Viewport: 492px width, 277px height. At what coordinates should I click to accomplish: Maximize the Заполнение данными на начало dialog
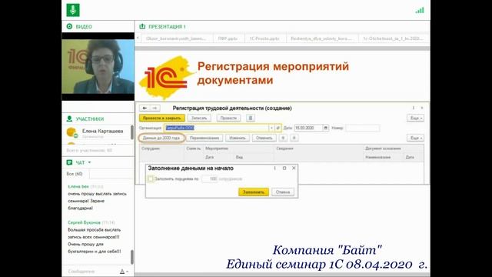click(x=284, y=169)
